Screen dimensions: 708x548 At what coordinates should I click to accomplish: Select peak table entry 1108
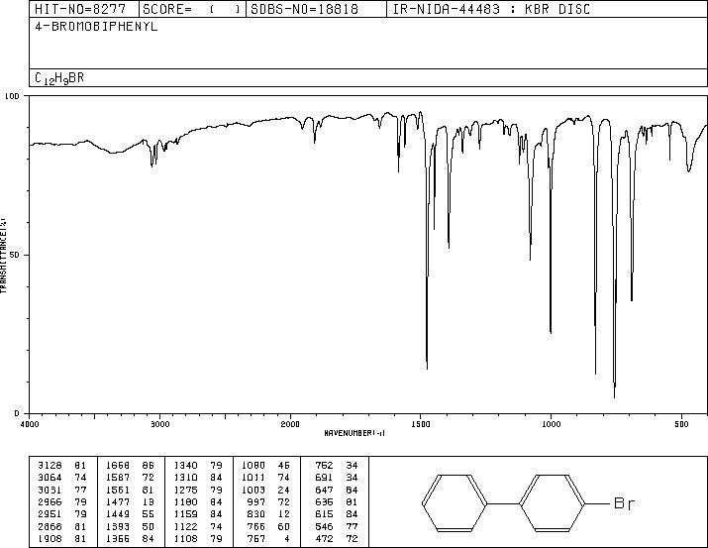(185, 538)
